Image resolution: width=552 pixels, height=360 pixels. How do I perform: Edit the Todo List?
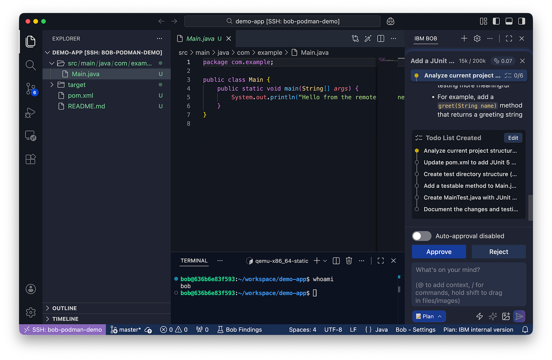coord(513,138)
